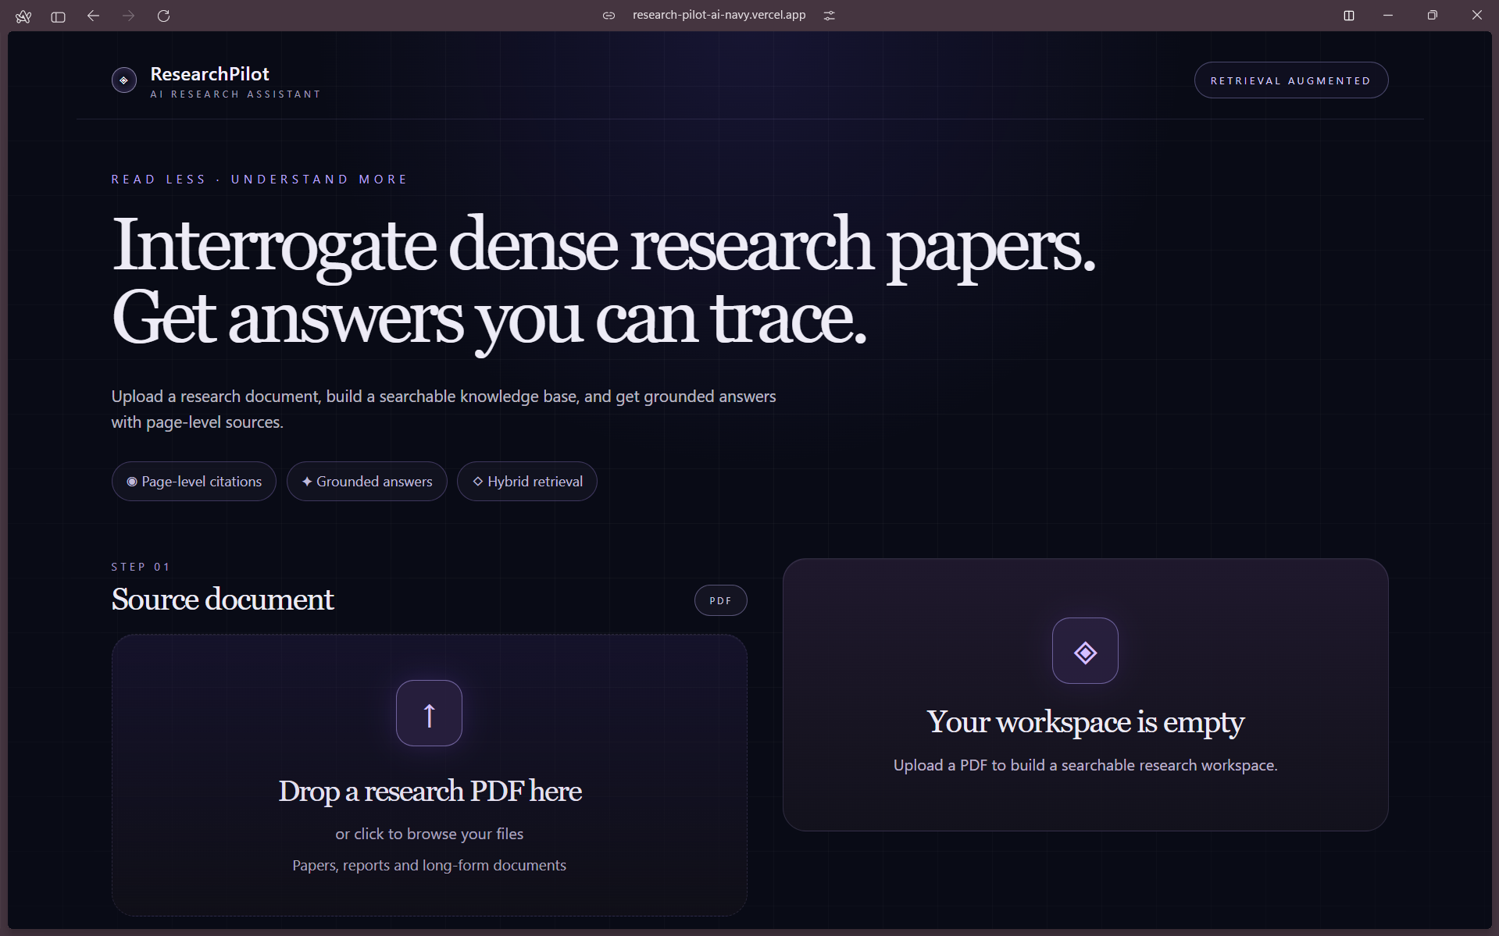
Task: Click the 'READ LESS · UNDERSTAND MORE' tagline
Action: [x=259, y=180]
